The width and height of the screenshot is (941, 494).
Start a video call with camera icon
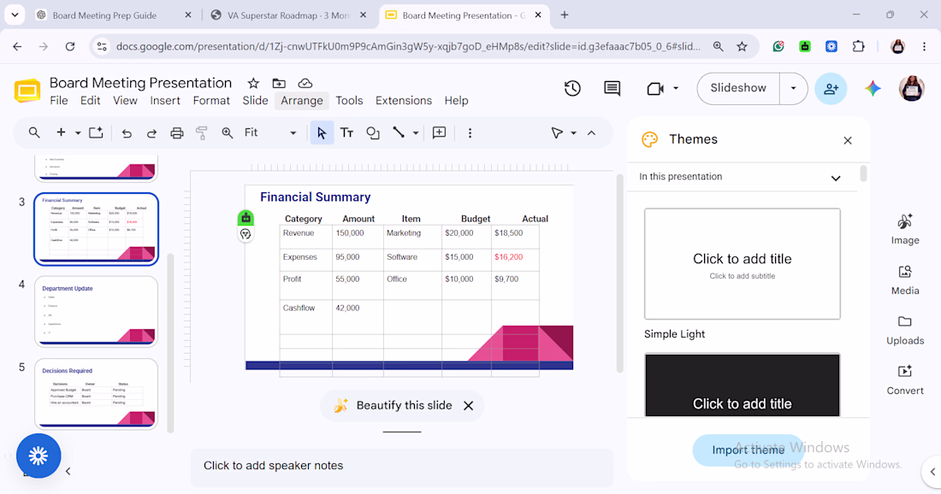coord(654,89)
